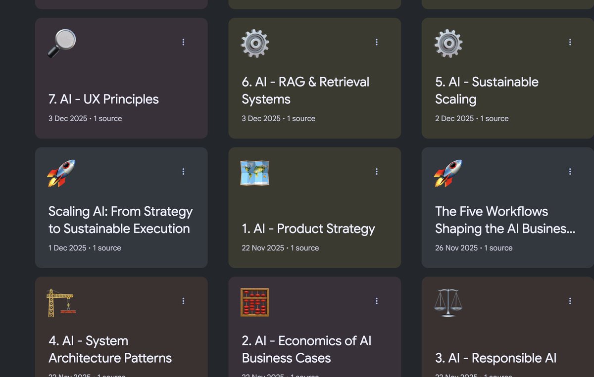Open the '1. AI - Product Strategy' title
This screenshot has height=377, width=594.
308,229
